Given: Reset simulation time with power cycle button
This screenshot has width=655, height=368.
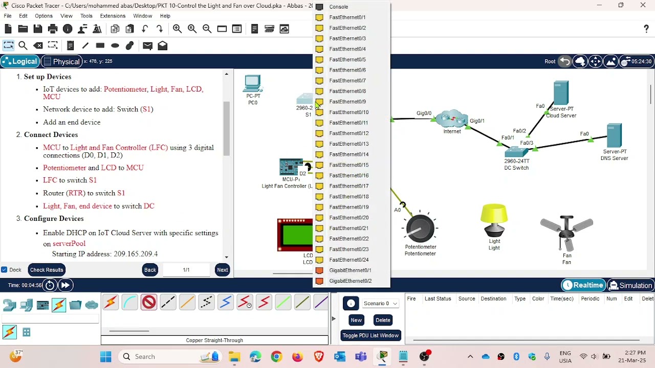Looking at the screenshot, I should click(x=50, y=285).
